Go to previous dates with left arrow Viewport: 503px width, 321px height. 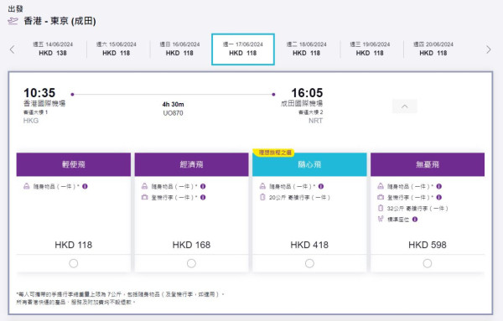pos(13,49)
